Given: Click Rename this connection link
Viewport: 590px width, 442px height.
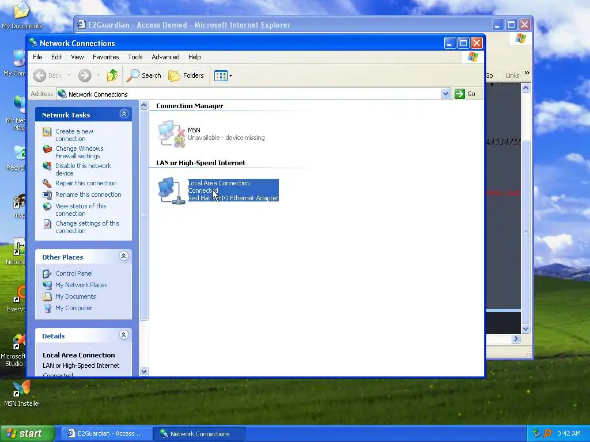Looking at the screenshot, I should [x=88, y=195].
